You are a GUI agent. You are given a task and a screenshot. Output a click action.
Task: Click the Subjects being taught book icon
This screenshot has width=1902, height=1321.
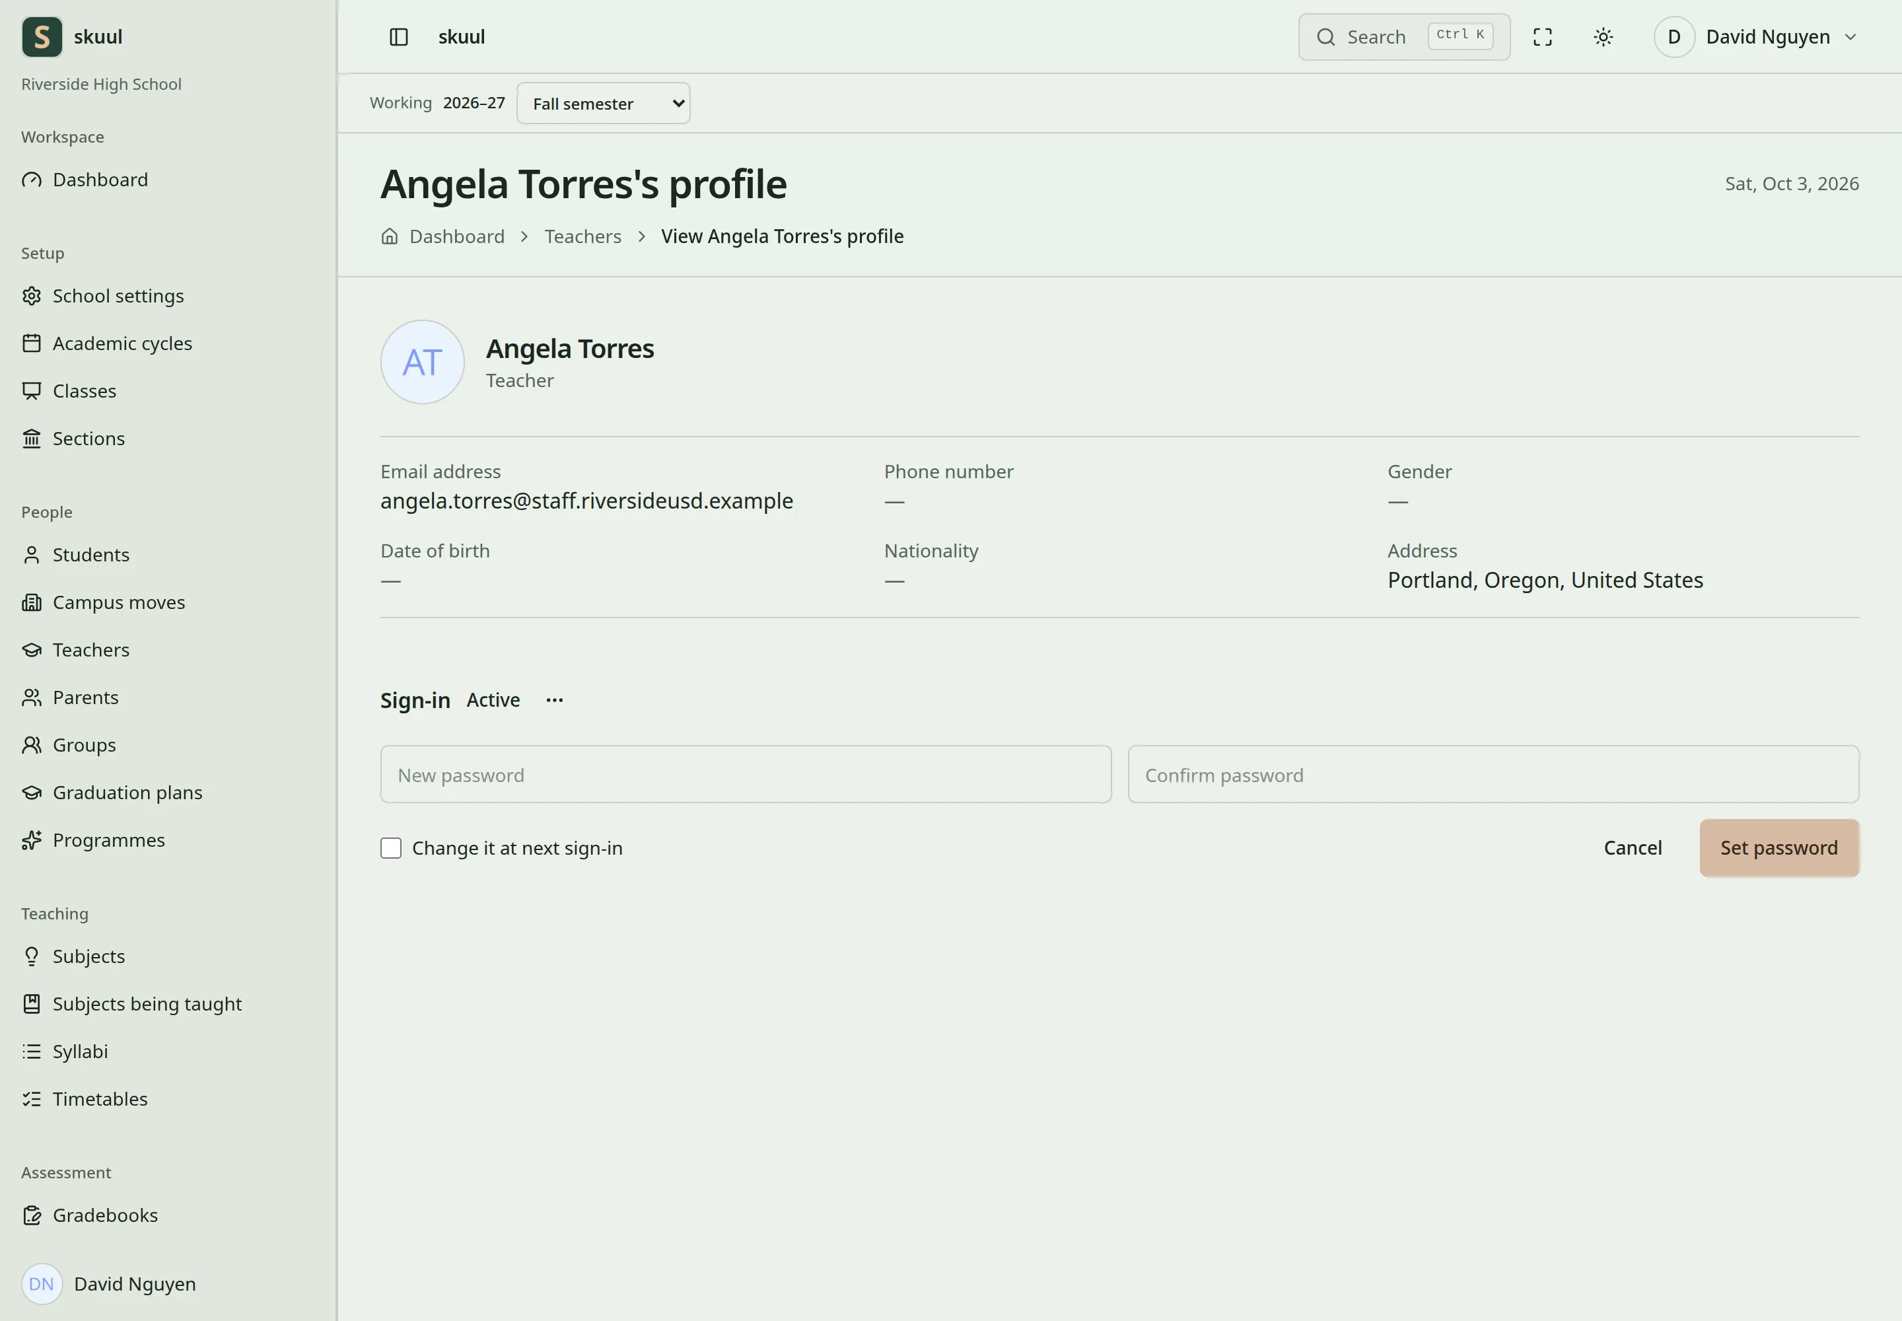[32, 1004]
